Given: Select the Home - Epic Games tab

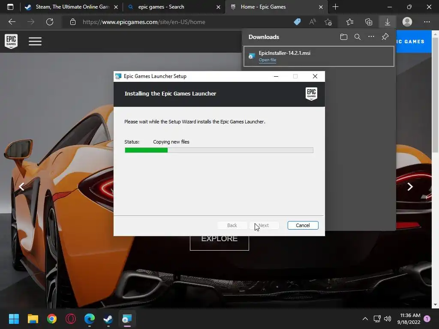Looking at the screenshot, I should coord(276,7).
